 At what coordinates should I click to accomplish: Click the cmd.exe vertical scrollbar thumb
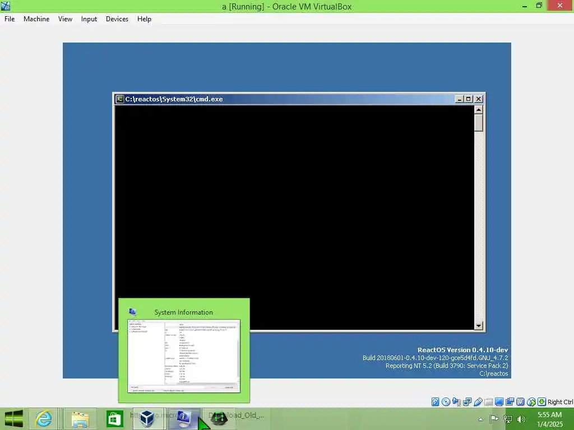(x=479, y=123)
